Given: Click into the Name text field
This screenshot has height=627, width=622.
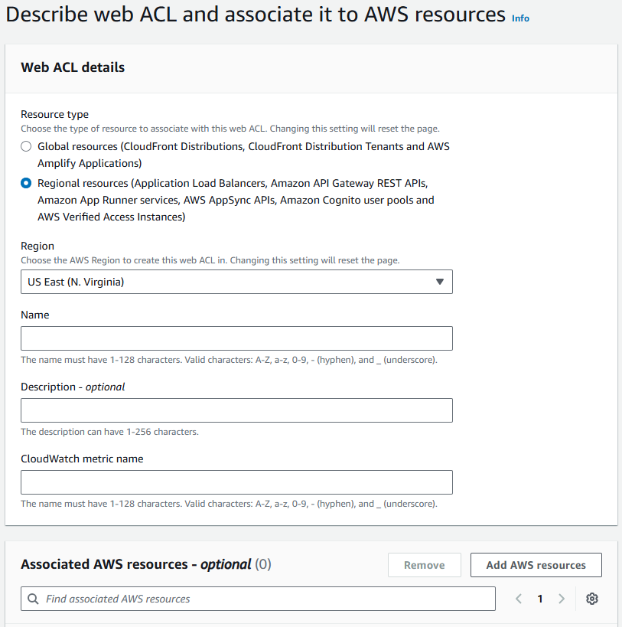Looking at the screenshot, I should [236, 338].
